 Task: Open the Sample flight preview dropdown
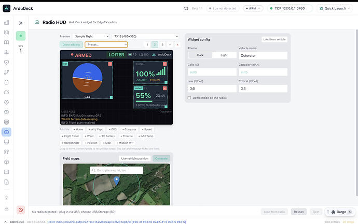[91, 36]
